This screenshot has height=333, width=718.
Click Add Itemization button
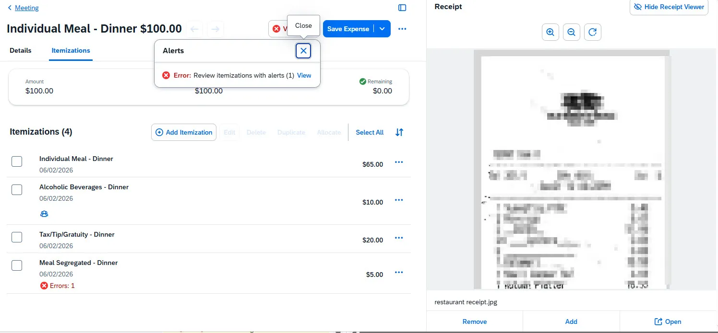184,132
